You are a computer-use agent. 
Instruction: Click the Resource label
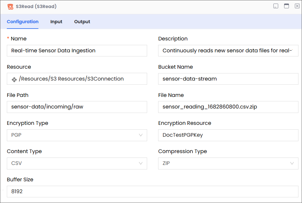[x=19, y=67]
